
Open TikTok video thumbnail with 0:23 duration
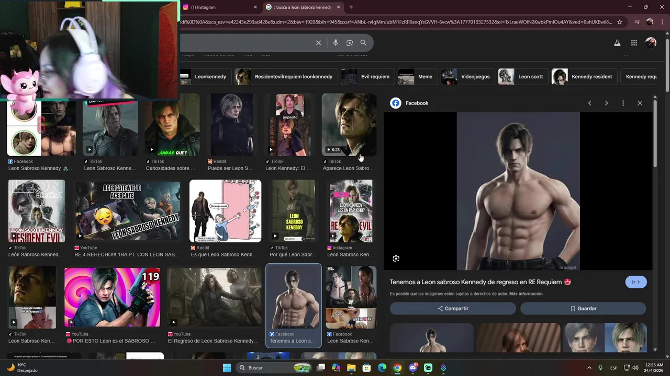point(349,125)
